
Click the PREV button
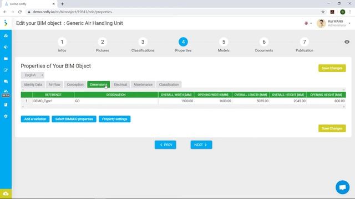[165, 145]
